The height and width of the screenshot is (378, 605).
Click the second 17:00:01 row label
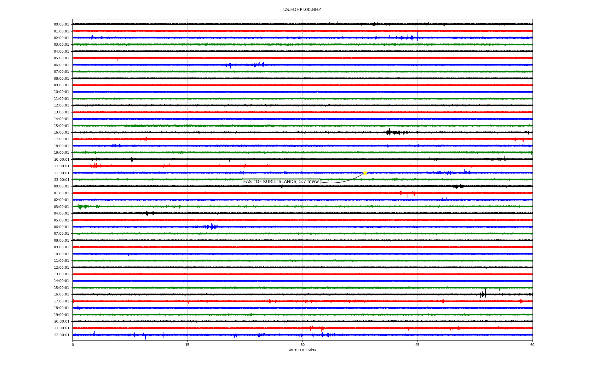tap(61, 301)
